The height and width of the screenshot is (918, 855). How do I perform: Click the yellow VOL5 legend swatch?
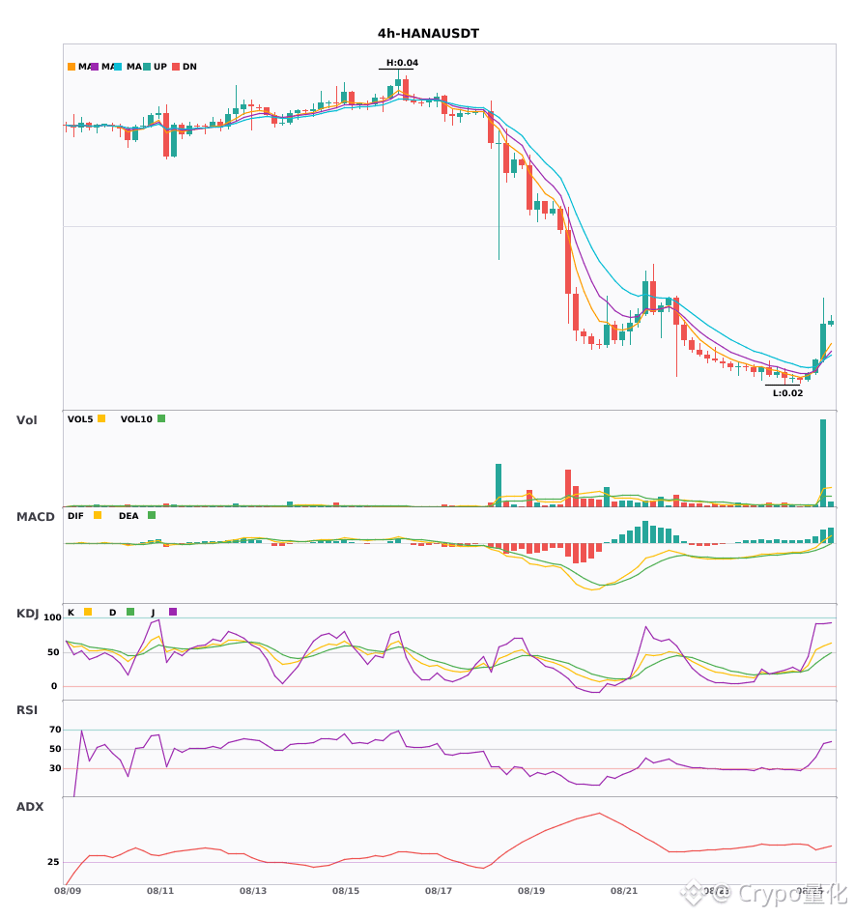101,418
